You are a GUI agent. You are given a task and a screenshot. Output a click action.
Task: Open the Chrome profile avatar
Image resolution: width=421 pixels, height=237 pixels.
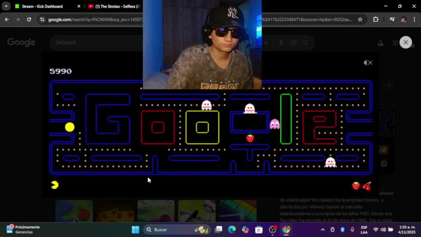click(x=403, y=19)
